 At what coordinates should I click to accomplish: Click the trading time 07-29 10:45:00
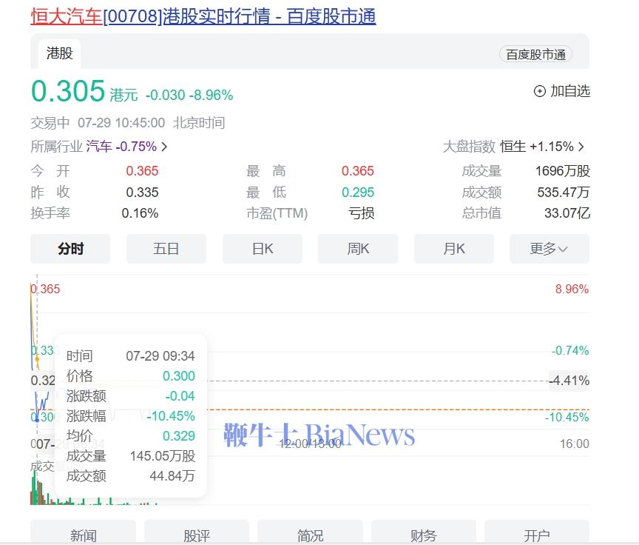pos(121,123)
